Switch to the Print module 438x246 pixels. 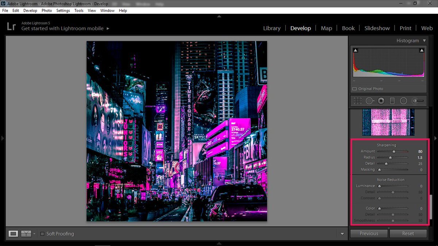click(x=406, y=28)
